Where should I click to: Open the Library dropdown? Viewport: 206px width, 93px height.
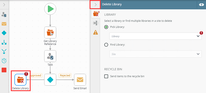[x=155, y=36]
